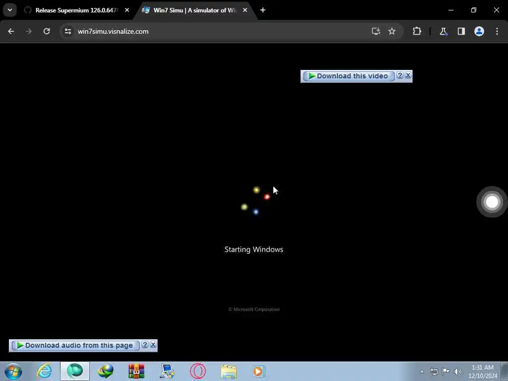Open the media player taskbar icon

(259, 371)
